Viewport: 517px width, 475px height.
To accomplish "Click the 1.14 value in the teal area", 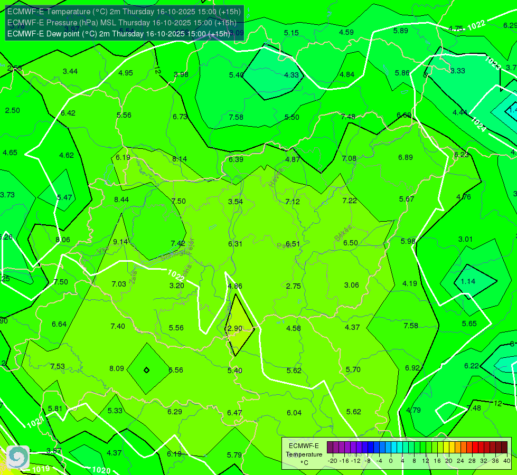I will 468,281.
